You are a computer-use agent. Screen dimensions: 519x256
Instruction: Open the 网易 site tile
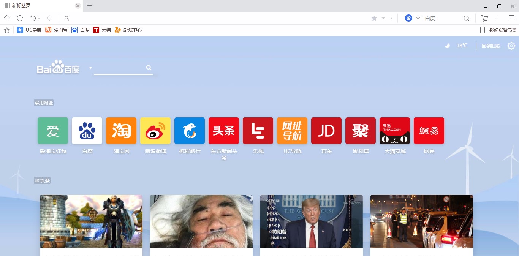(x=429, y=131)
